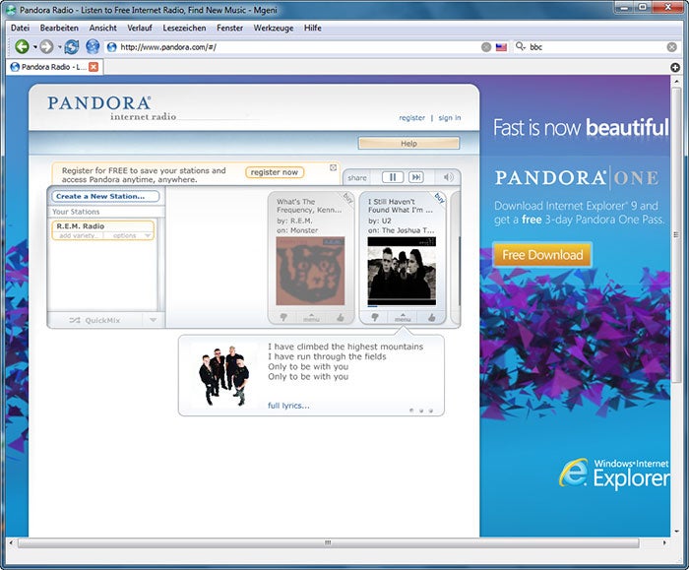Viewport: 689px width, 570px height.
Task: Click scroll-up arrow of vertical scrollbar
Action: click(x=676, y=82)
